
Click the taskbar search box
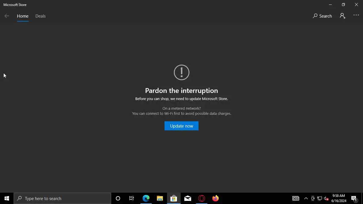click(x=62, y=198)
